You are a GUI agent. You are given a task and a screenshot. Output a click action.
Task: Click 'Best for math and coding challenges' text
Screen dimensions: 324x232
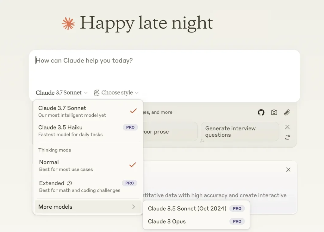(x=80, y=190)
